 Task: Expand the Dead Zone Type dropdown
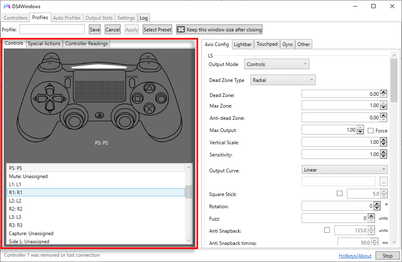click(x=283, y=80)
